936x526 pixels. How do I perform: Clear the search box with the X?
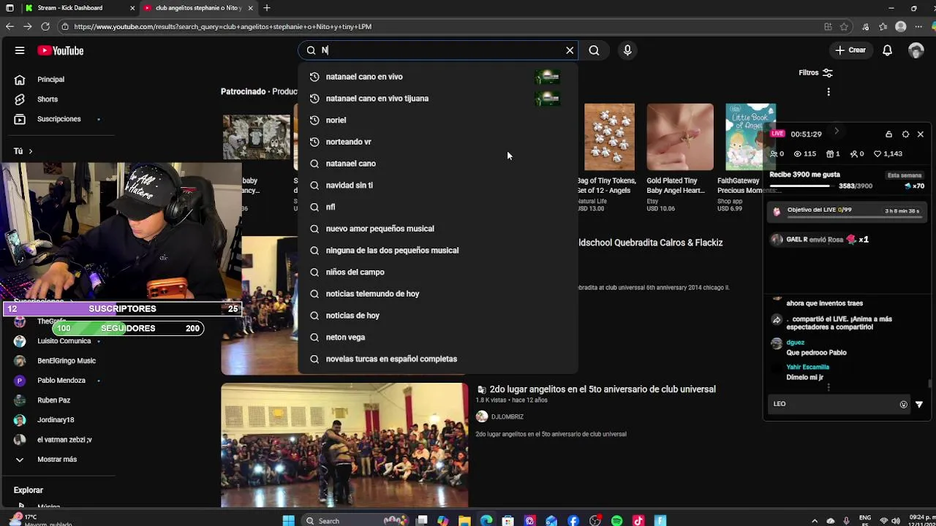[570, 50]
